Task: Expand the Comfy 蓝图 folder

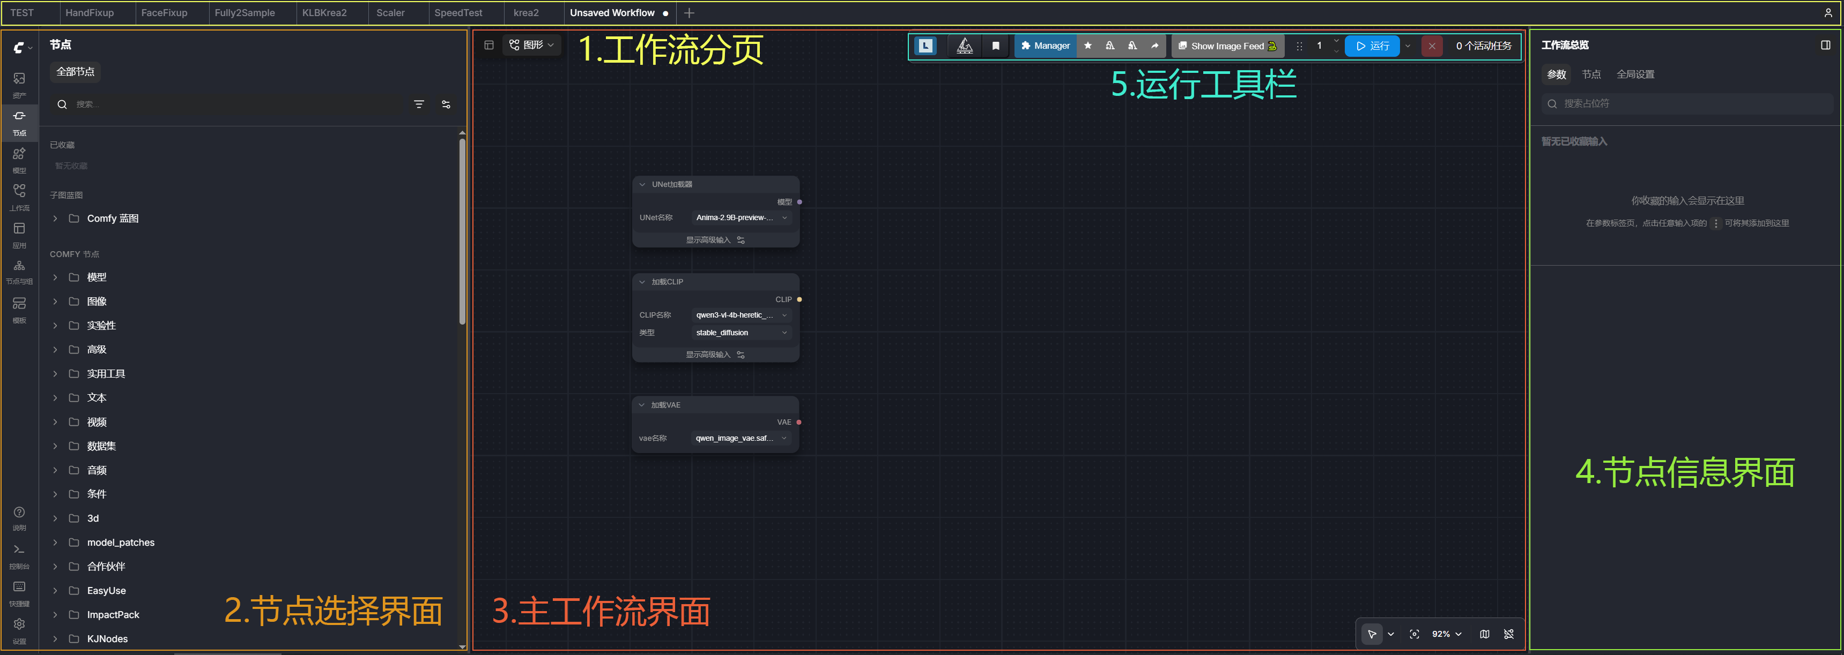Action: 55,218
